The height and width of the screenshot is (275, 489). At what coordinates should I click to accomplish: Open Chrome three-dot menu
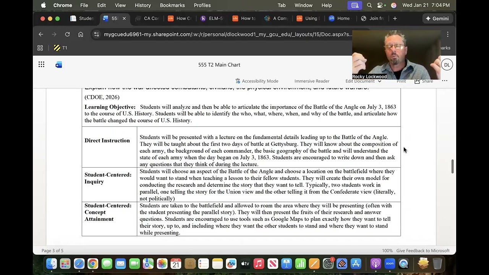tap(448, 34)
